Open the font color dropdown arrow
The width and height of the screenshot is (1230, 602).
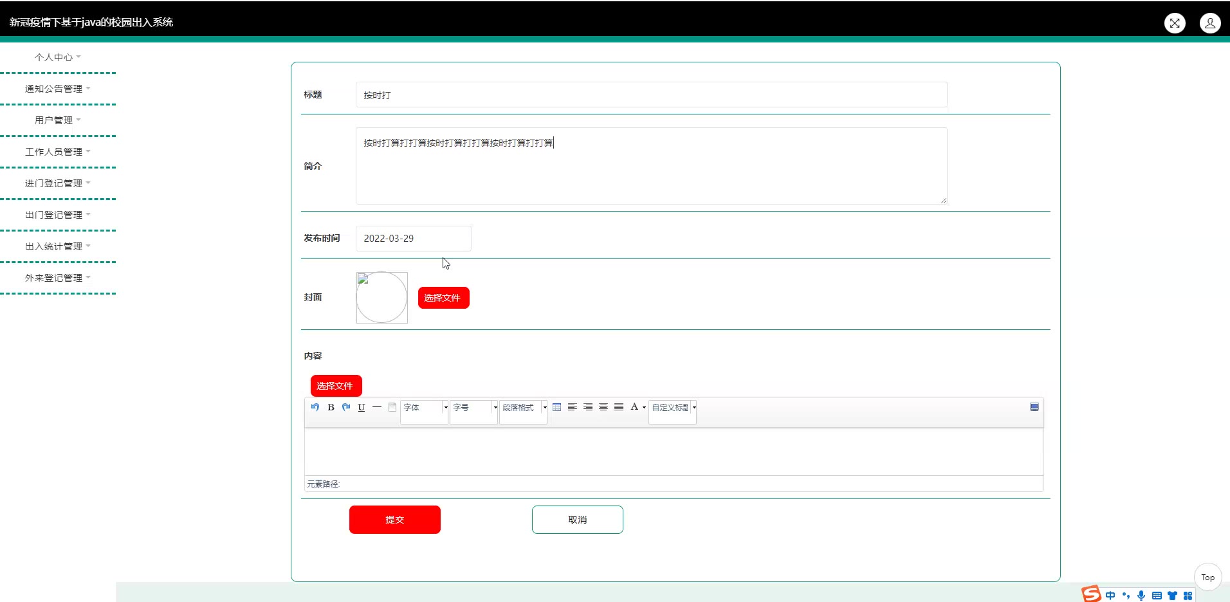pyautogui.click(x=644, y=408)
